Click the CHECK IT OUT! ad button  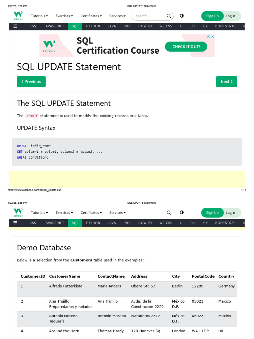click(186, 47)
